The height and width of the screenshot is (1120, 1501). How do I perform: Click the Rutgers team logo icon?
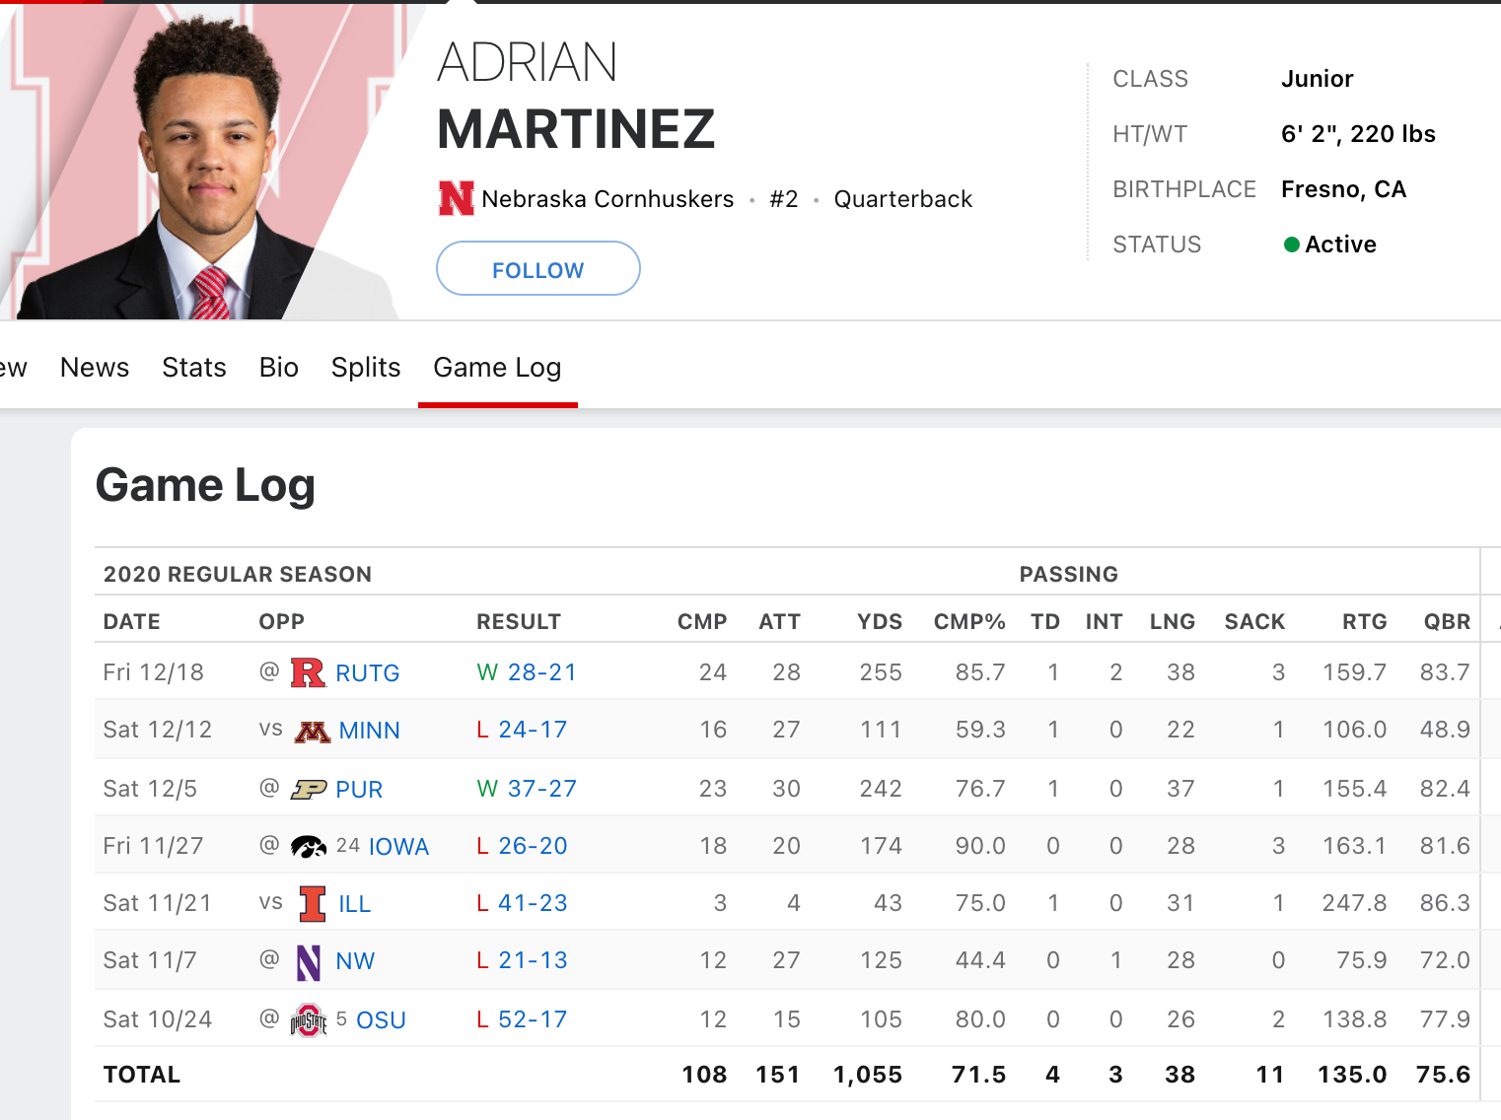(309, 672)
